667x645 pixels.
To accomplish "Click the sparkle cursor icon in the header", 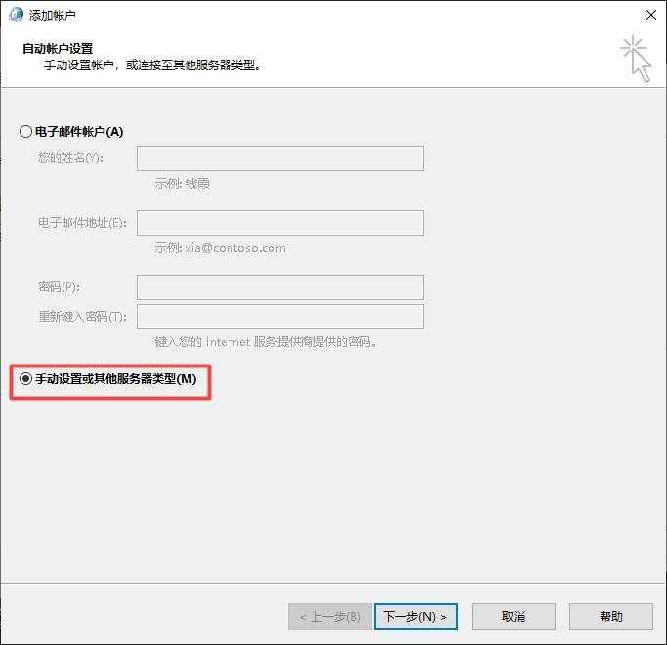I will pyautogui.click(x=636, y=59).
